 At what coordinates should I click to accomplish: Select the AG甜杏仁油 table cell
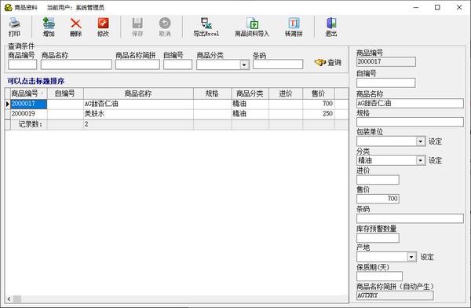coord(138,104)
